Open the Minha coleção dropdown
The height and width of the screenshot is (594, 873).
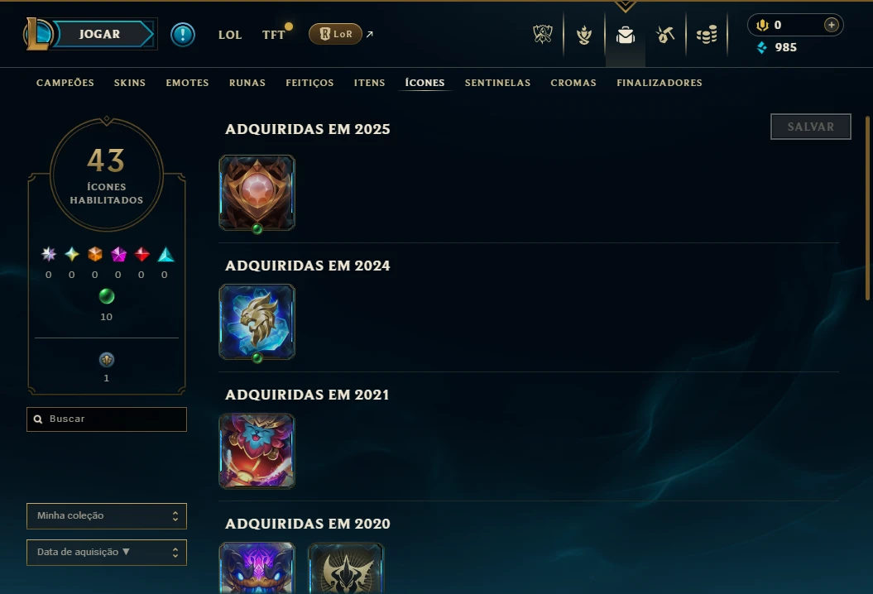click(x=107, y=516)
